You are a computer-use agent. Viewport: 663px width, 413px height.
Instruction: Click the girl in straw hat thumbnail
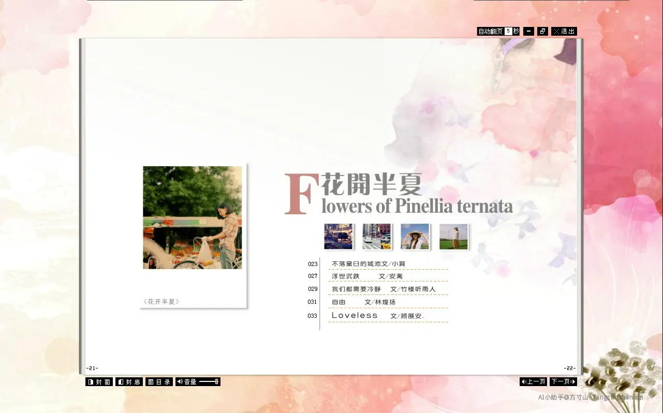(x=415, y=237)
